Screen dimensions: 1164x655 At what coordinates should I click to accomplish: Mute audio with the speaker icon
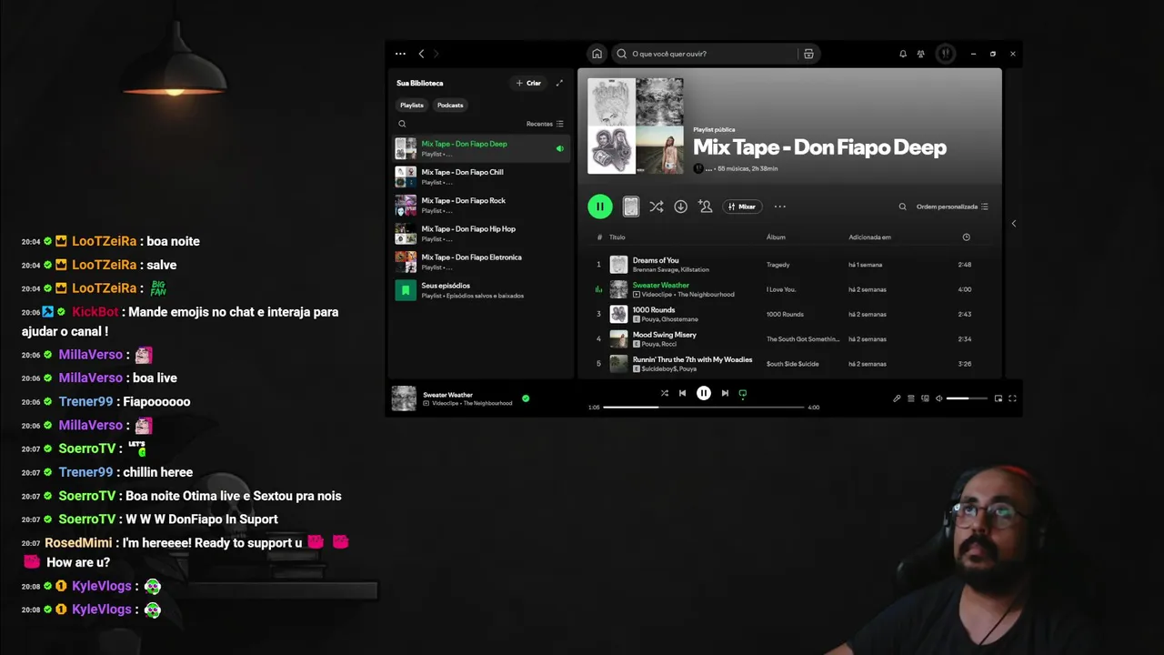tap(939, 398)
